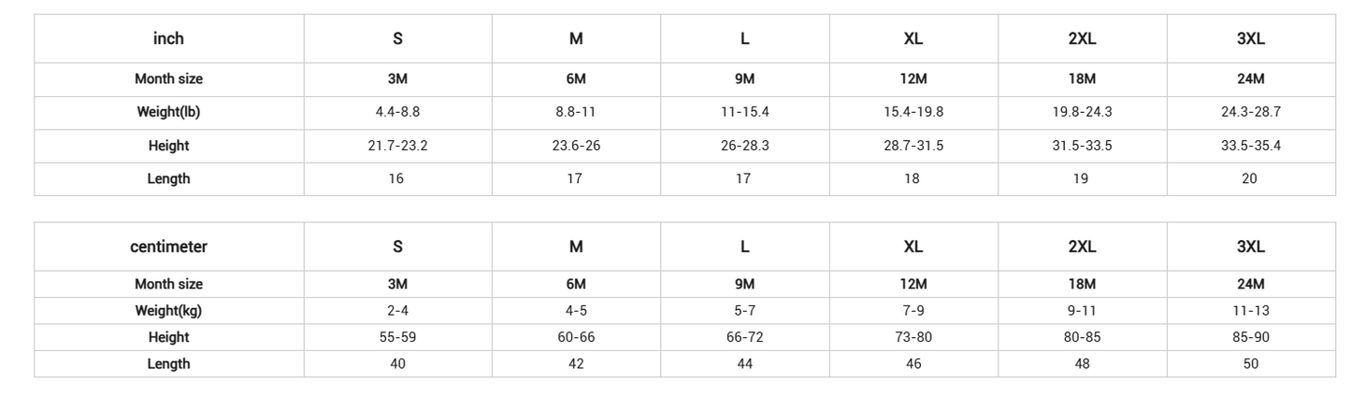The image size is (1351, 395).
Task: Select the weight cell '24.3-28.7'
Action: pos(1250,112)
